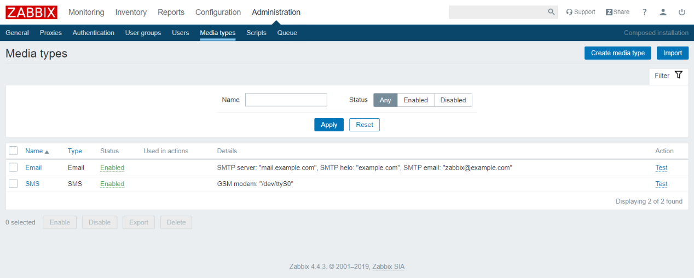The image size is (694, 278).
Task: Click Create media type button
Action: tap(617, 53)
